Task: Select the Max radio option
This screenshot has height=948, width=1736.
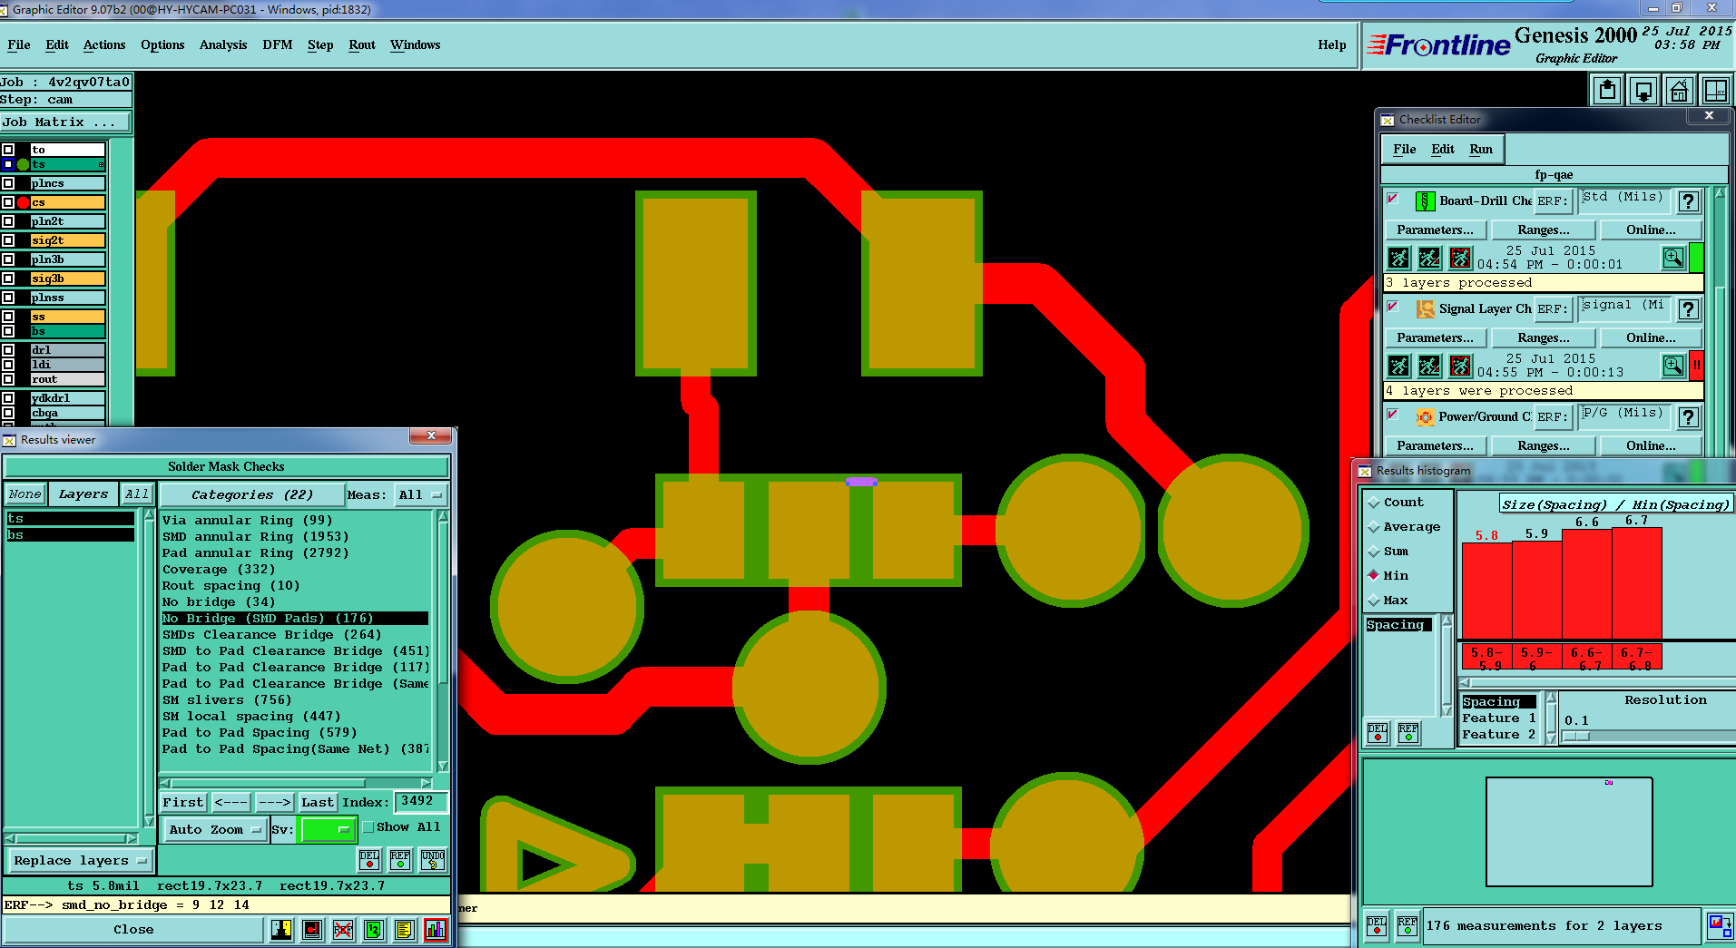Action: [1374, 601]
